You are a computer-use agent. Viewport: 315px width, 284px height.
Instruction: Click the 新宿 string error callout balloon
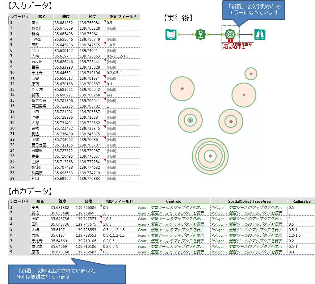(x=253, y=10)
